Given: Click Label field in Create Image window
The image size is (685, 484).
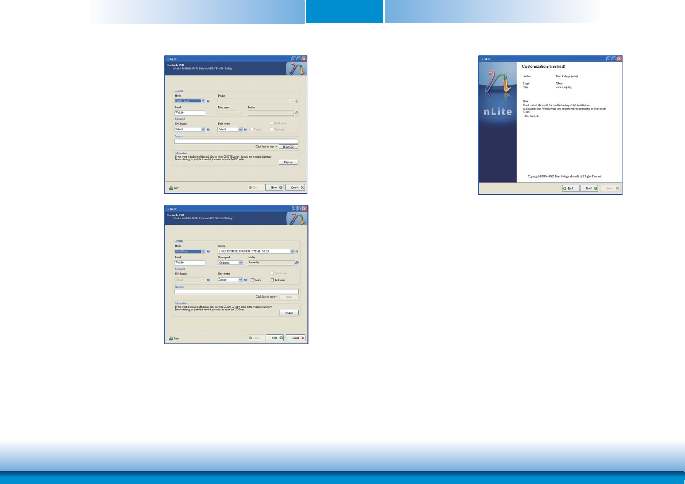Looking at the screenshot, I should [190, 113].
